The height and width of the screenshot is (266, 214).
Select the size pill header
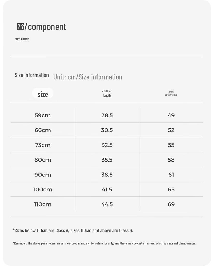pyautogui.click(x=43, y=93)
